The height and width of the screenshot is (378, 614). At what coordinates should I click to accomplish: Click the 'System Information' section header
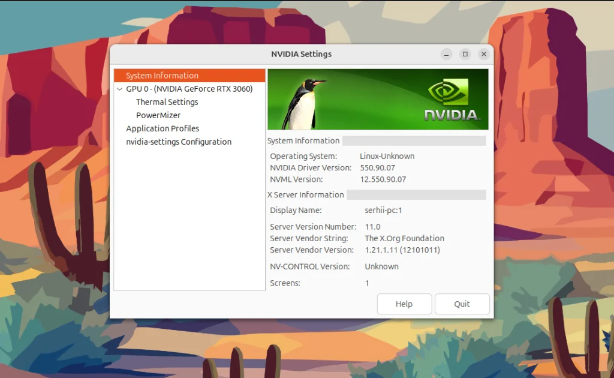303,140
